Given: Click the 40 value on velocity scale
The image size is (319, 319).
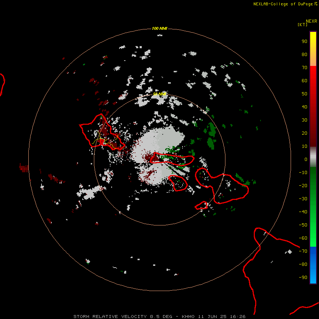Looking at the screenshot, I should coord(304,107).
